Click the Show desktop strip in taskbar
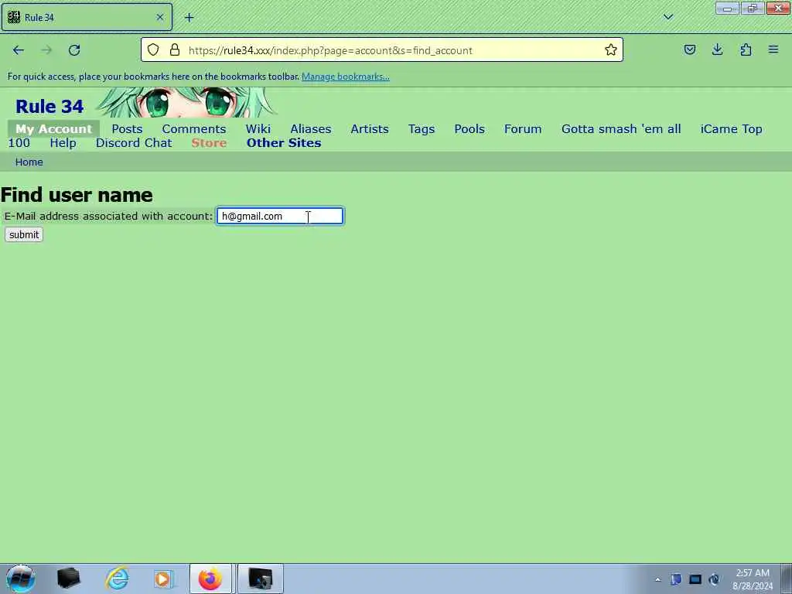 [786, 579]
